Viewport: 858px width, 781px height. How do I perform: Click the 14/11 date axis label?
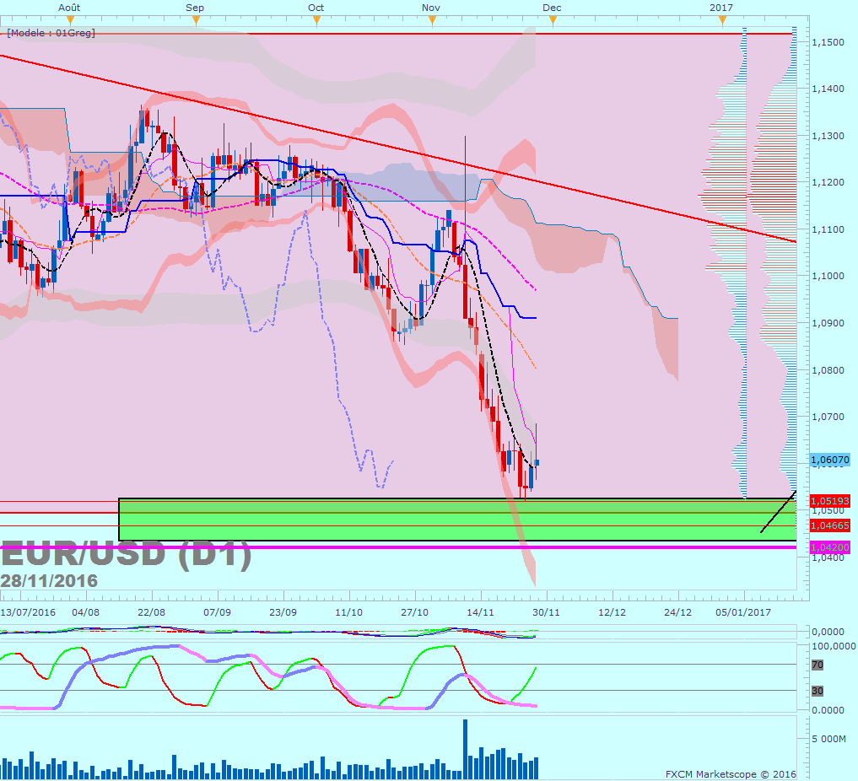(480, 612)
